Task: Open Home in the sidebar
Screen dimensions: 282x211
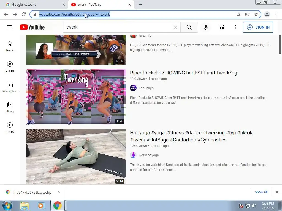Action: coord(10,46)
